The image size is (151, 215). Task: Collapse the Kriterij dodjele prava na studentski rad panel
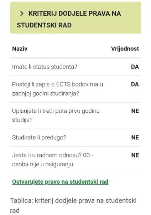click(75, 18)
